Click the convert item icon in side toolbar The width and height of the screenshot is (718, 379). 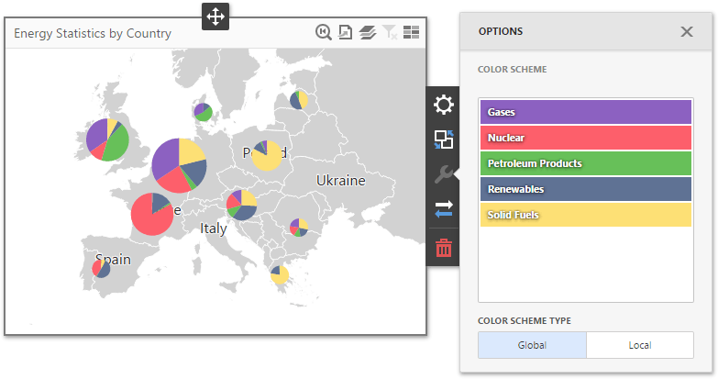[x=443, y=139]
